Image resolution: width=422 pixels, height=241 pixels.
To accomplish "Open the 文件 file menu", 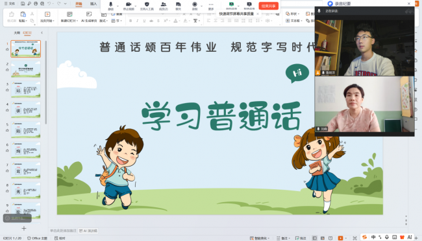I will (10, 4).
